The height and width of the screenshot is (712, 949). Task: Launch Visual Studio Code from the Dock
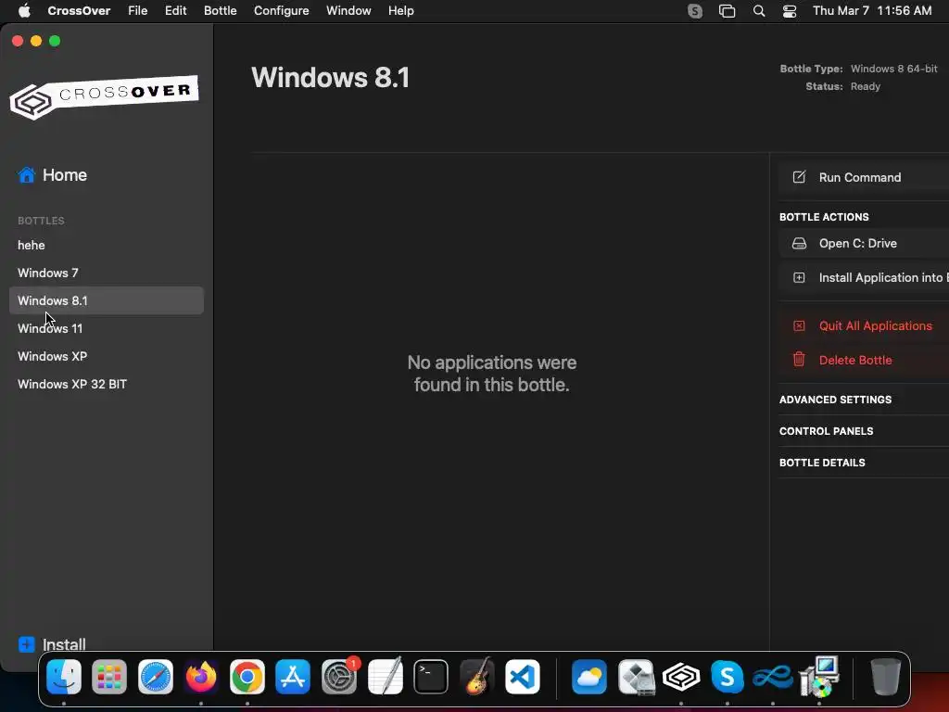[x=523, y=677]
